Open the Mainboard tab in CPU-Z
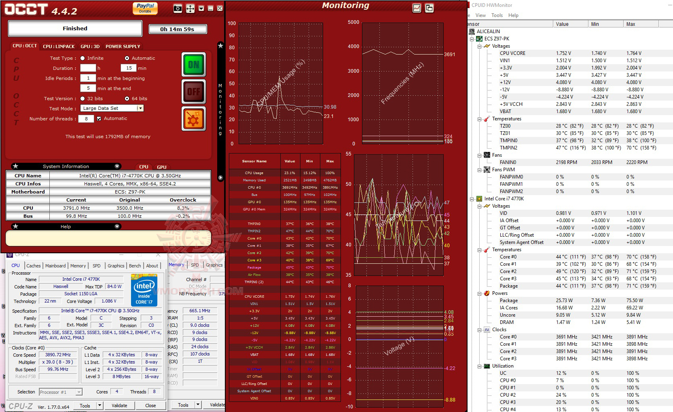Viewport: 673px width, 412px height. click(x=55, y=266)
